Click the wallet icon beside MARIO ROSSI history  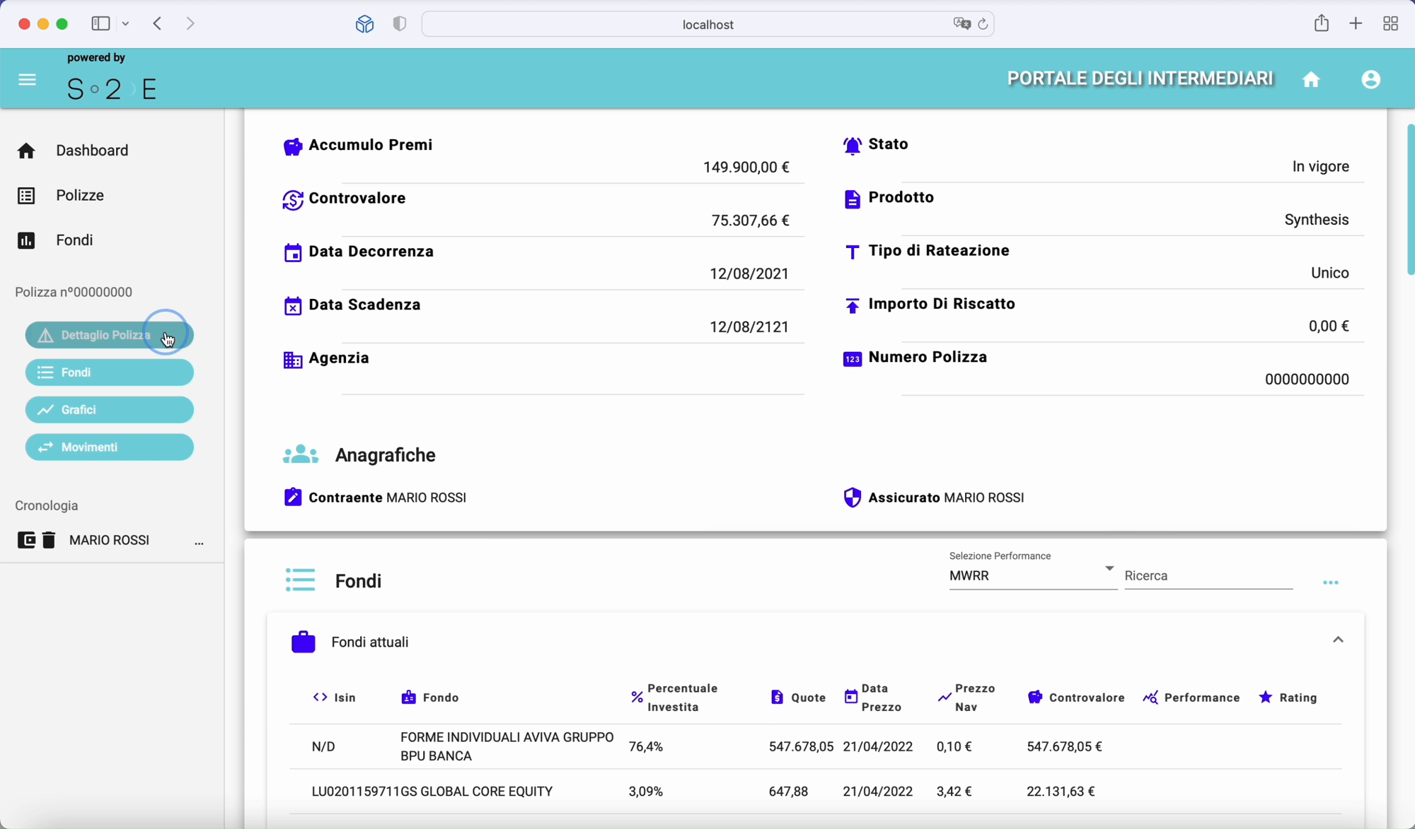pos(26,541)
